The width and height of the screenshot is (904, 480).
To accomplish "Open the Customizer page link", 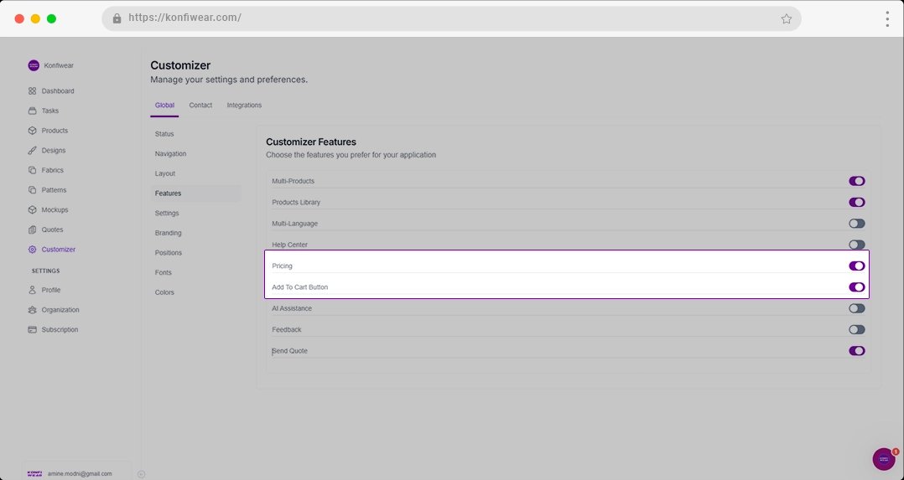I will 58,250.
